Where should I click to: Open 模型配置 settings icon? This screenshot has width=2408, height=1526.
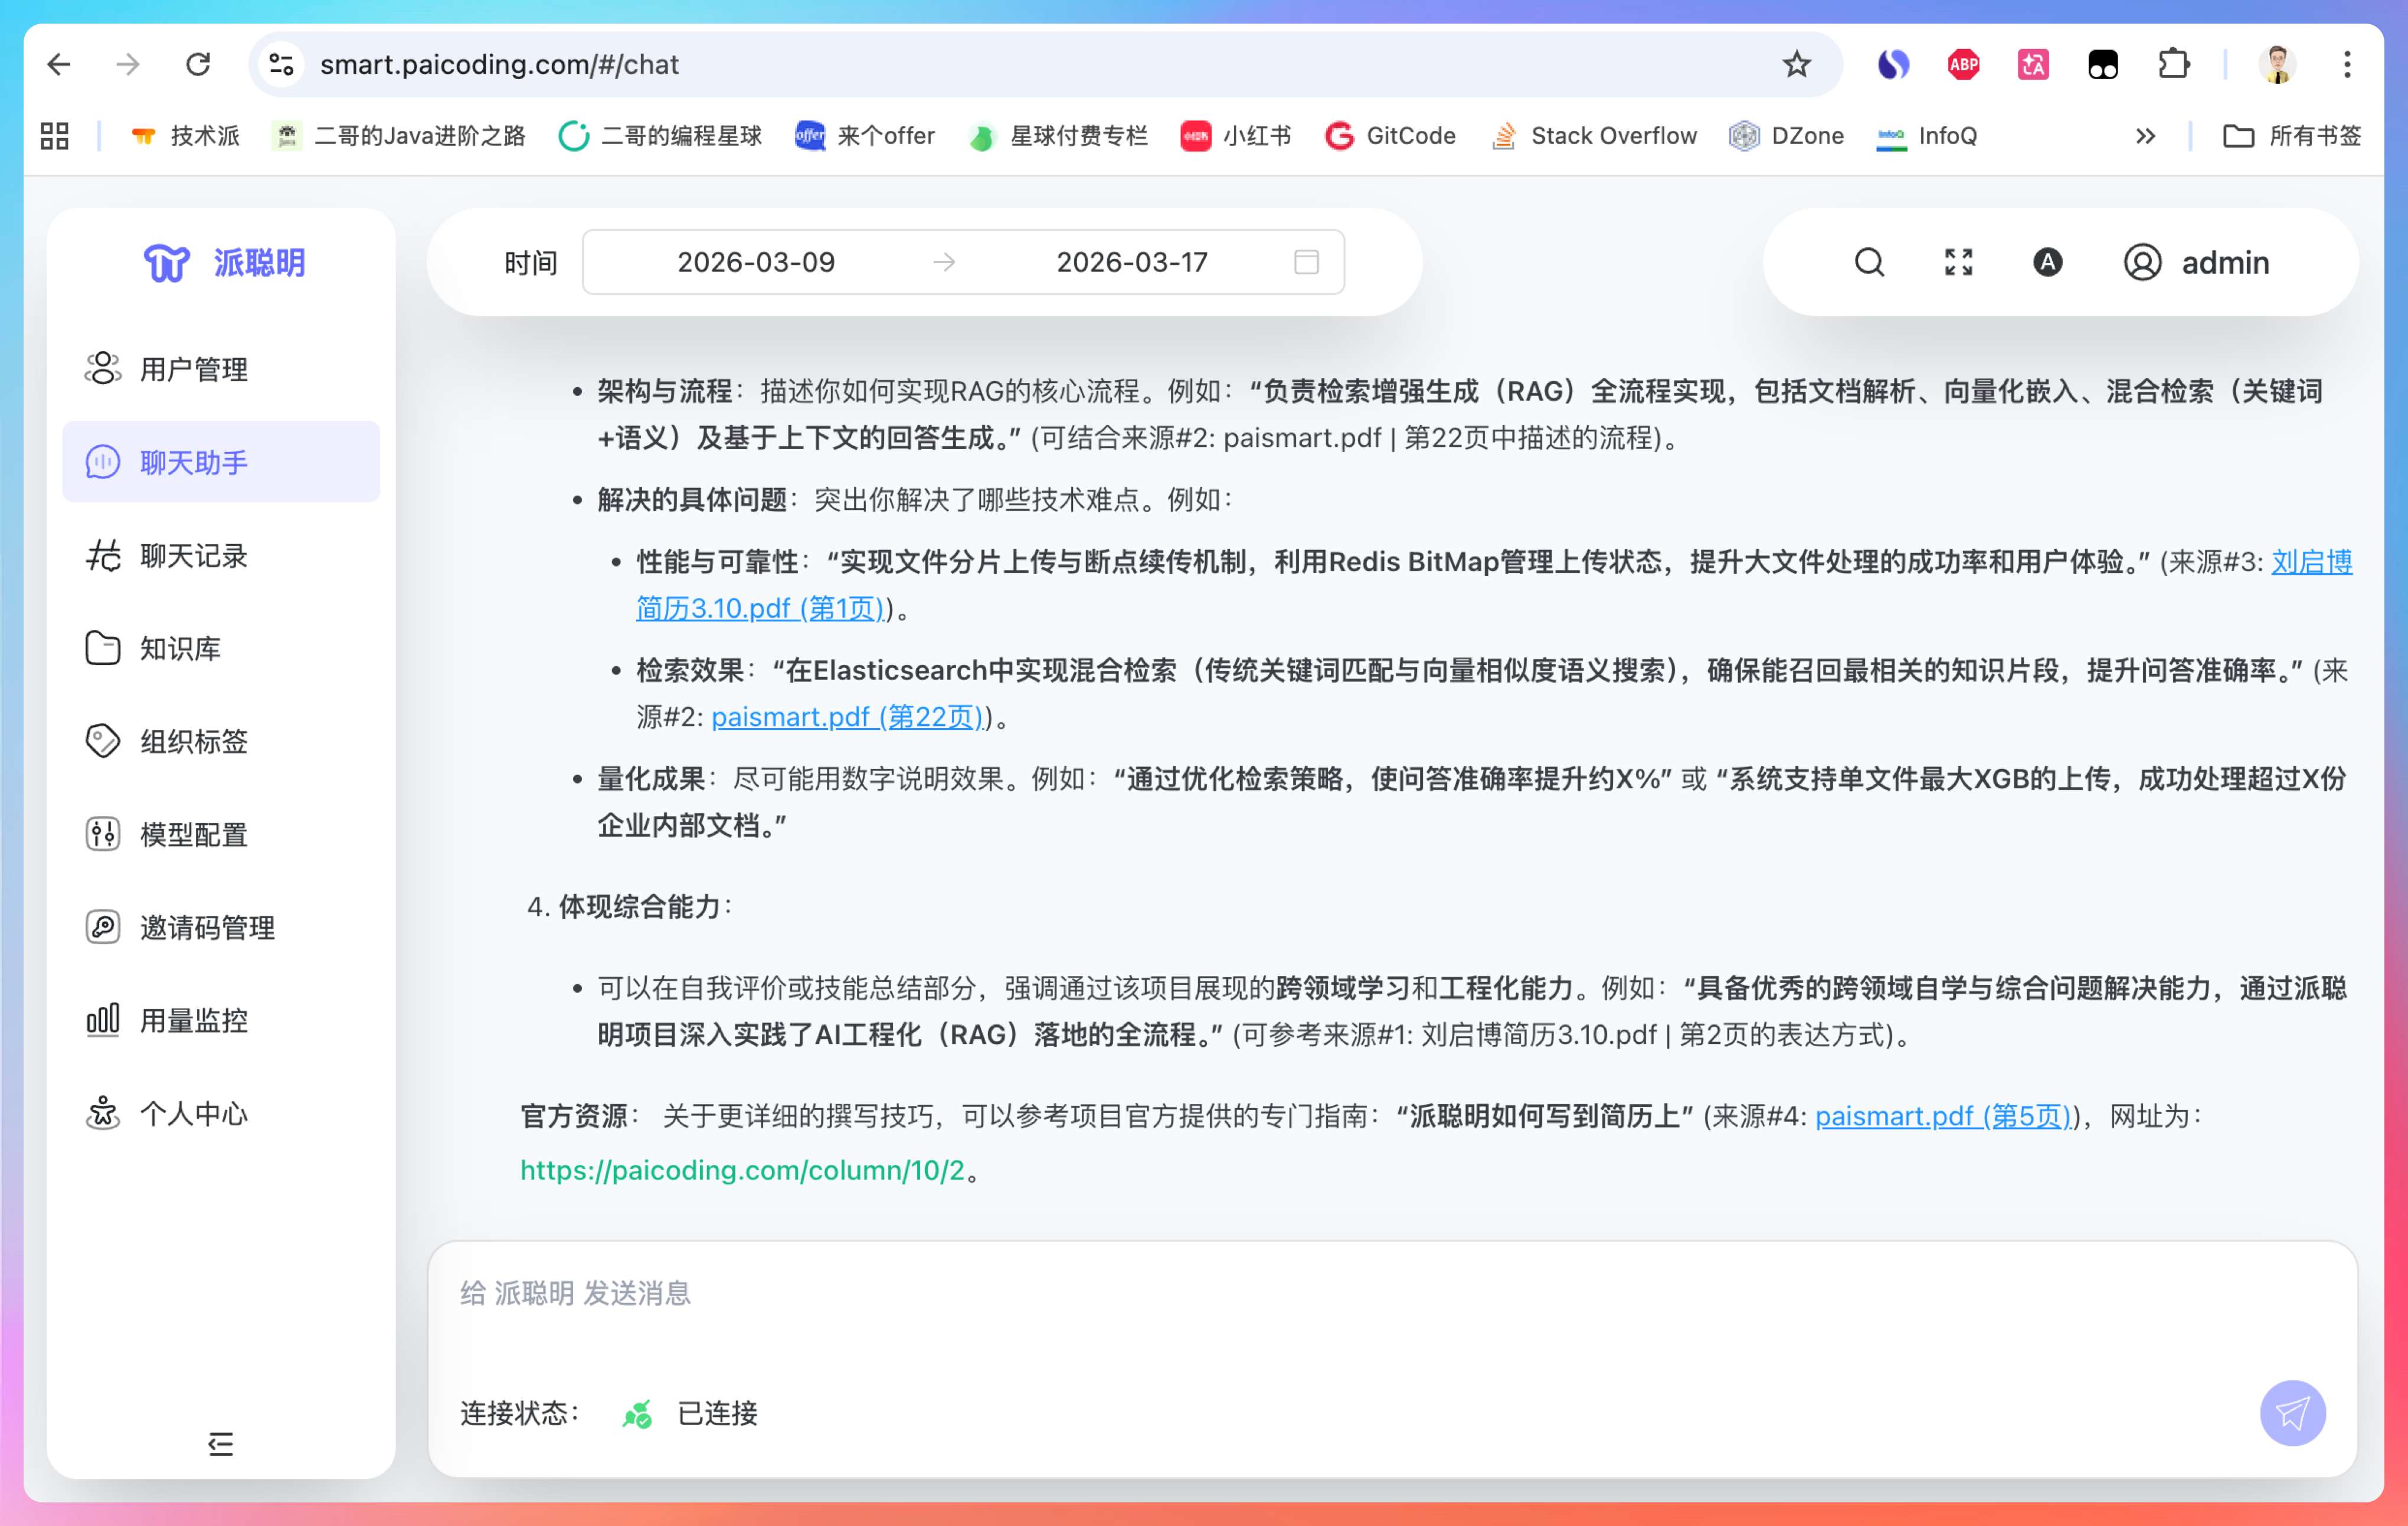tap(103, 834)
